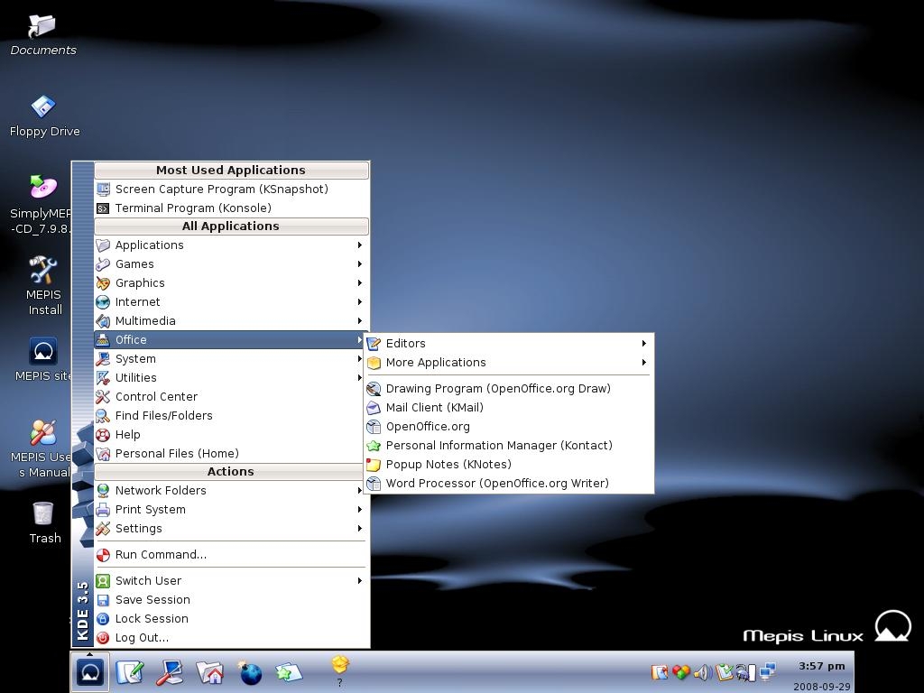Expand the Utilities submenu arrow
The image size is (924, 693).
[359, 378]
